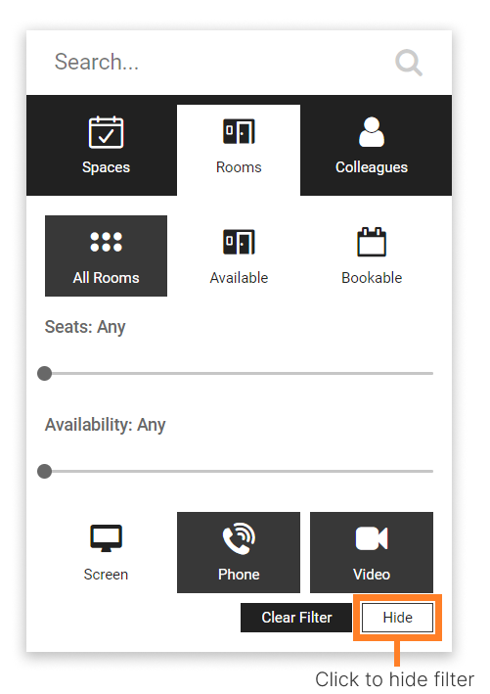Toggle the Video equipment filter off
Viewport: 490px width, 694px height.
coord(372,552)
